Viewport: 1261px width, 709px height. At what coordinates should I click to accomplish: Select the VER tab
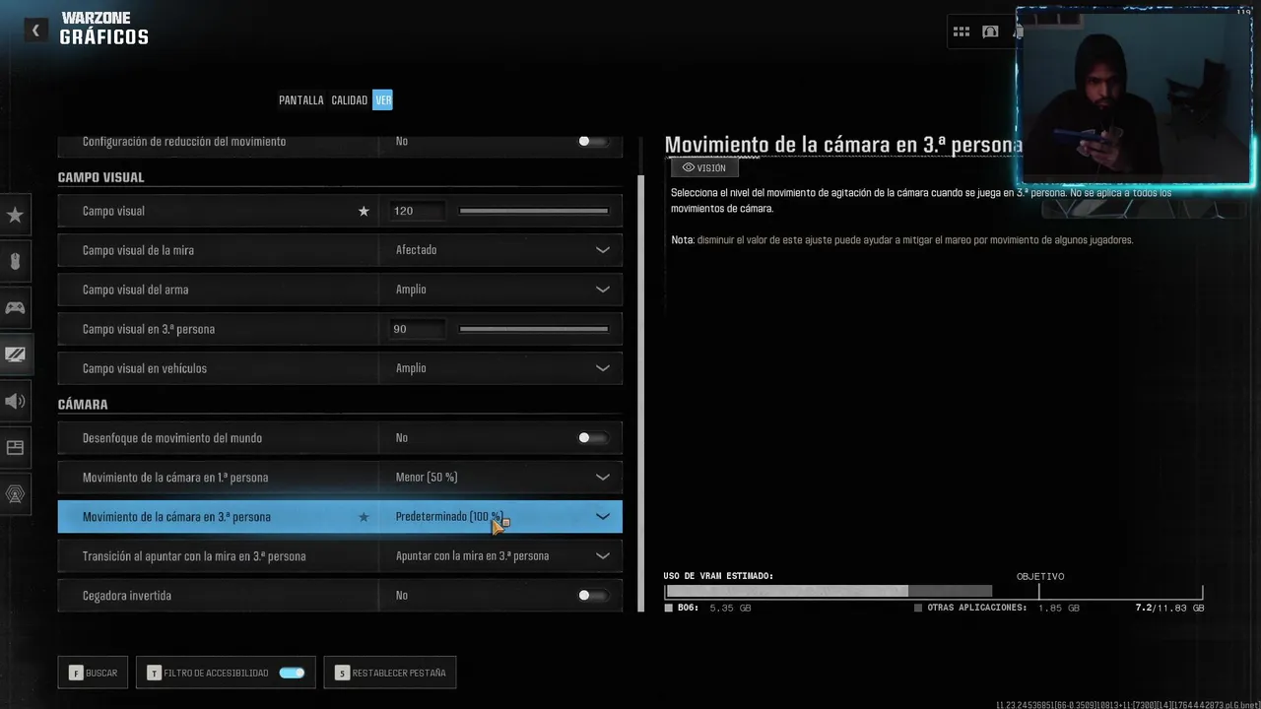pos(382,100)
